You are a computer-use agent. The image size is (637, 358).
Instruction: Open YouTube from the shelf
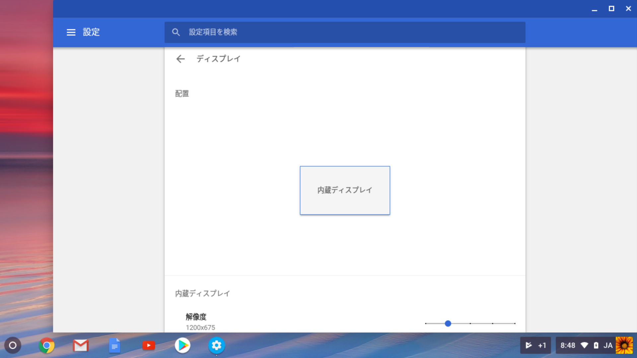click(x=149, y=345)
